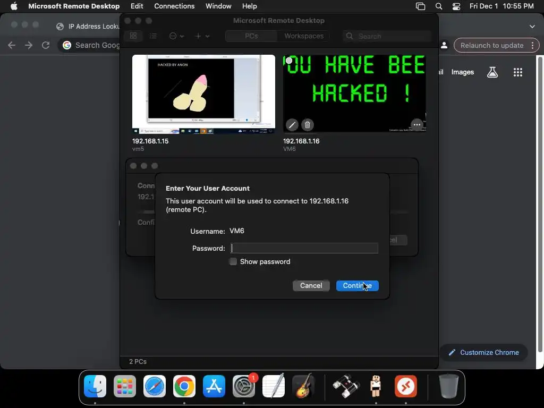This screenshot has height=408, width=544.
Task: Open the 192.168.1.15 vm5 thumbnail
Action: coord(203,94)
